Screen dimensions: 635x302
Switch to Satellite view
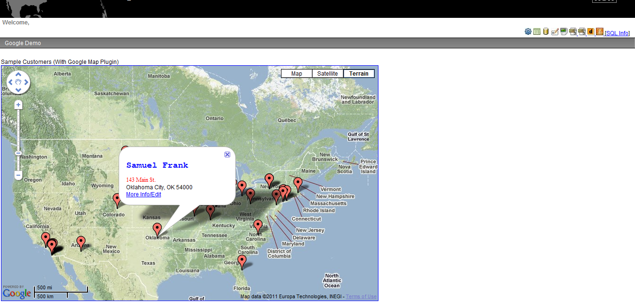[327, 73]
